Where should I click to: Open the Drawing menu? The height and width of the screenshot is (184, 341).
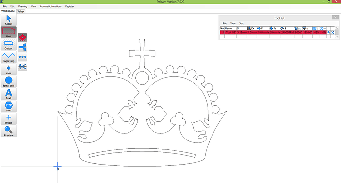coord(23,6)
